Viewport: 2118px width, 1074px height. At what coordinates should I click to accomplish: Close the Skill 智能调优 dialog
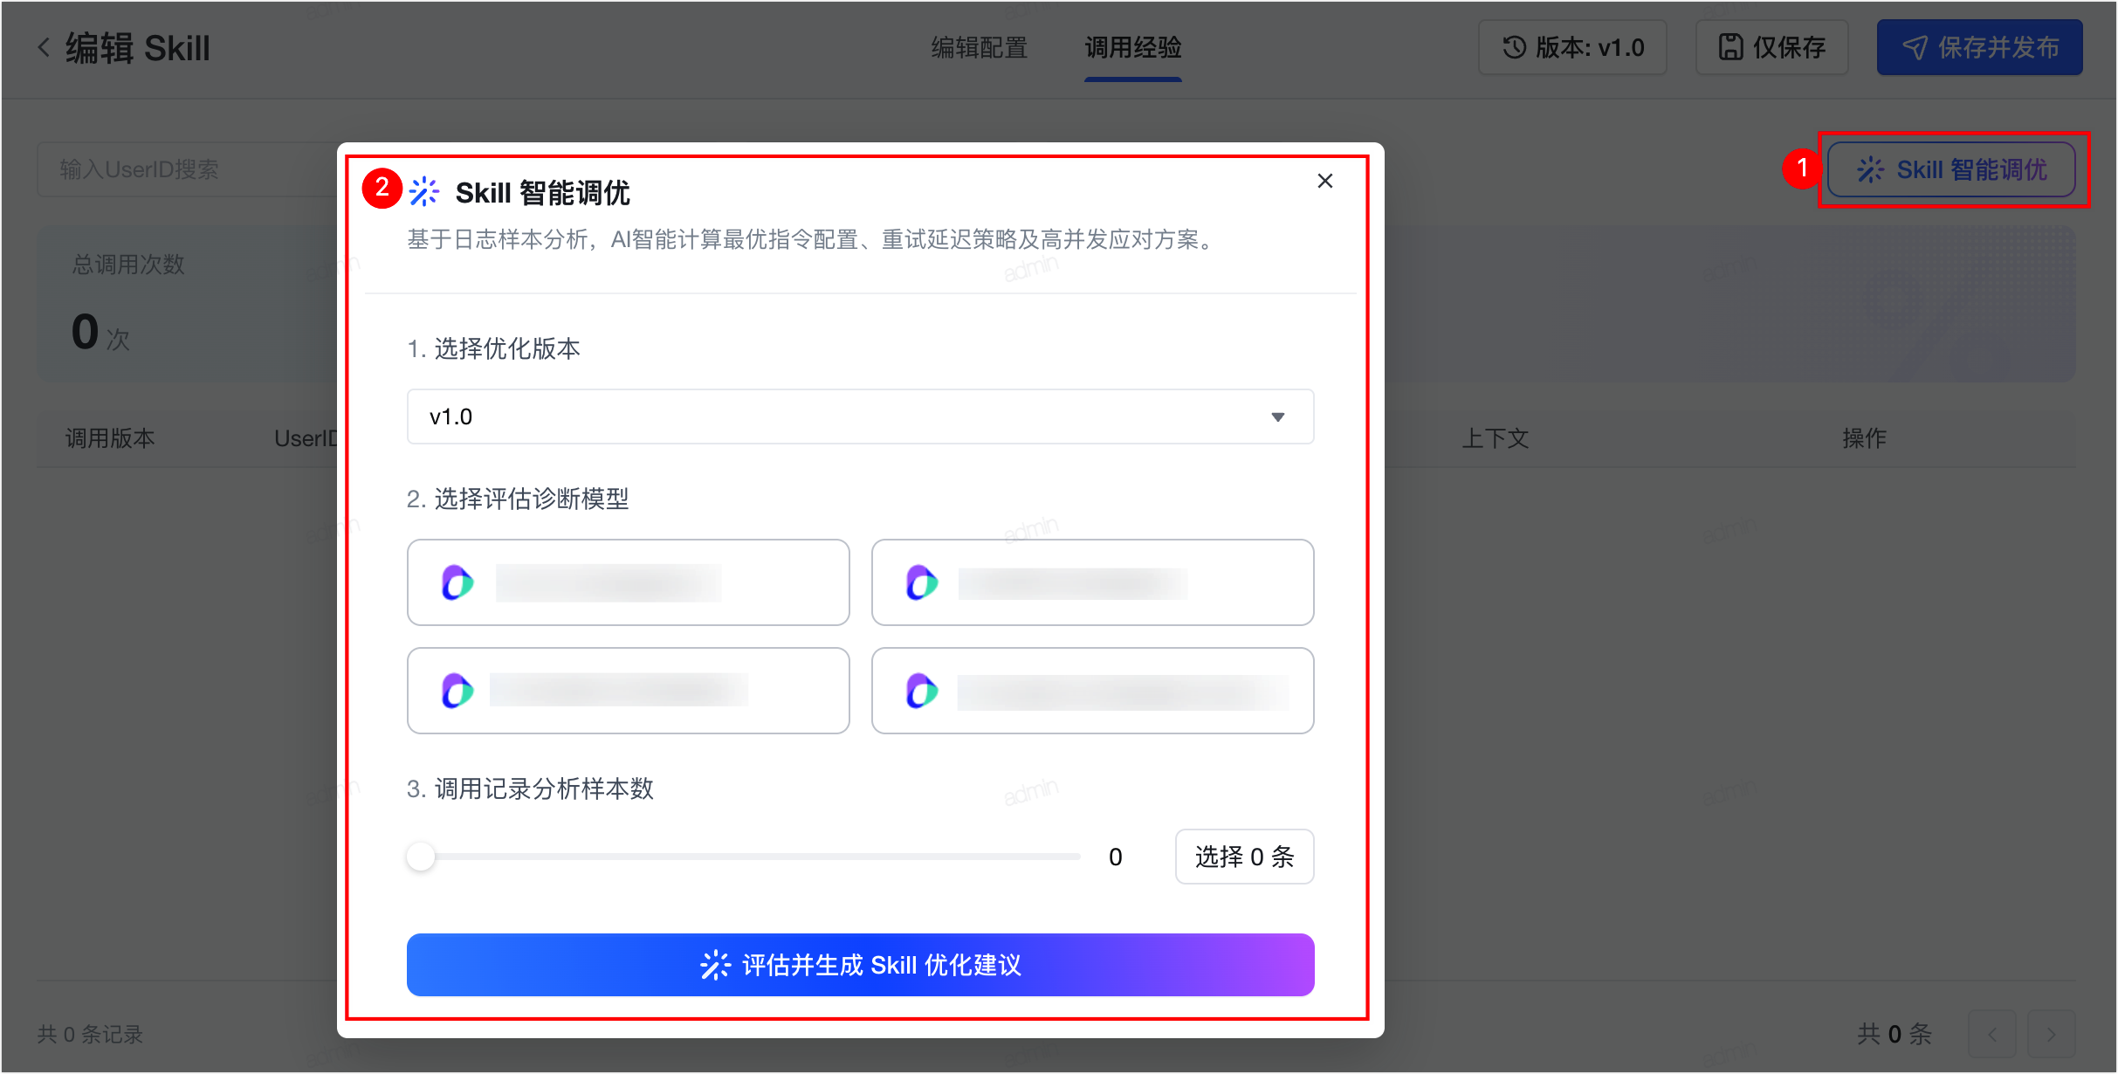[x=1324, y=181]
